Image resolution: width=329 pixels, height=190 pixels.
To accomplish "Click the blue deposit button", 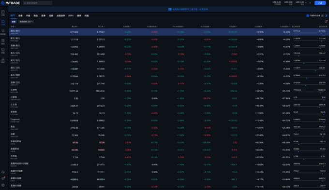I will 320,3.
